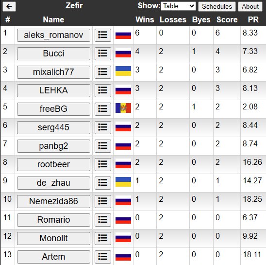
Task: Open match list icon for Artem
Action: 103,257
